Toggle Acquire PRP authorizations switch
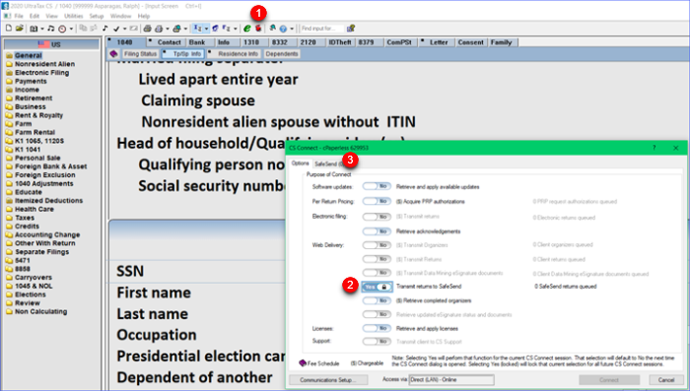 click(377, 201)
